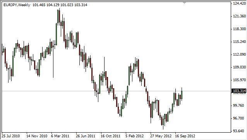Click the EURJPY,Weekly chart title
Viewport: 247px width, 140px height.
pyautogui.click(x=17, y=5)
